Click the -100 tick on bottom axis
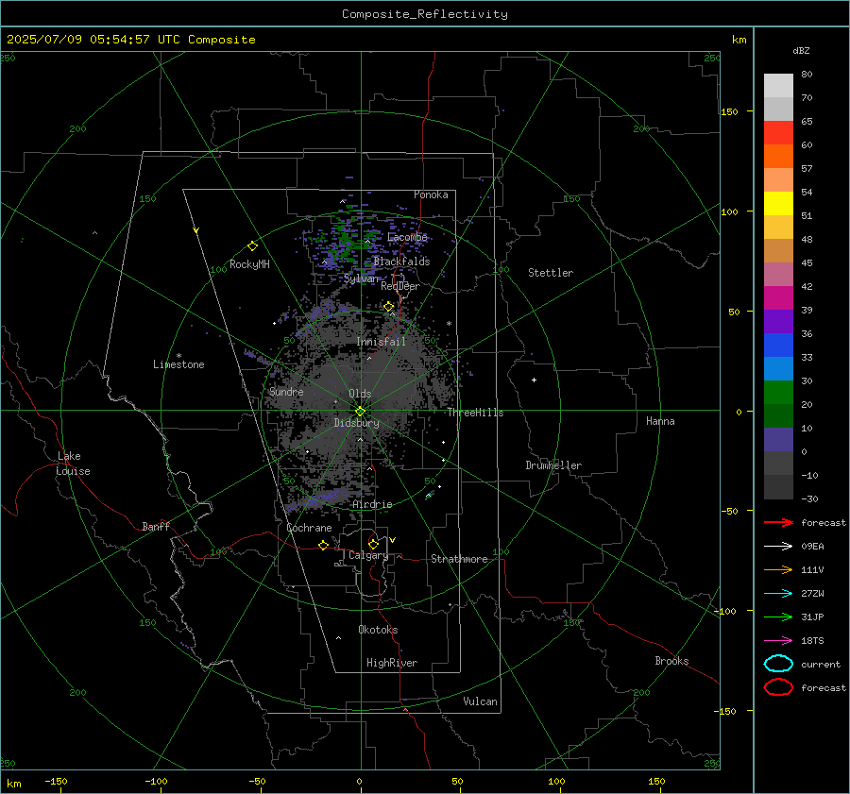 coord(156,781)
